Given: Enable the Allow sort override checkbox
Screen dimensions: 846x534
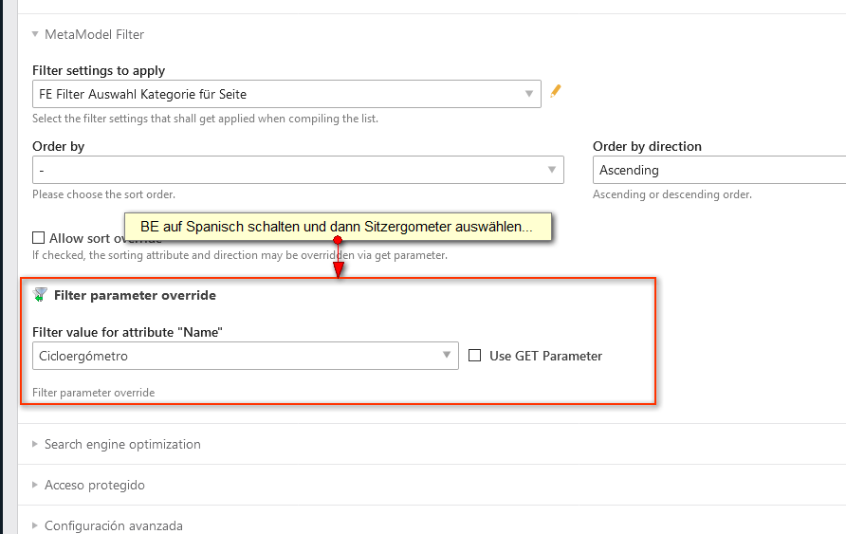Looking at the screenshot, I should click(x=39, y=238).
